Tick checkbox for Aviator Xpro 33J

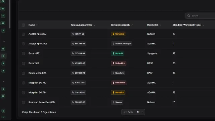point(23,34)
